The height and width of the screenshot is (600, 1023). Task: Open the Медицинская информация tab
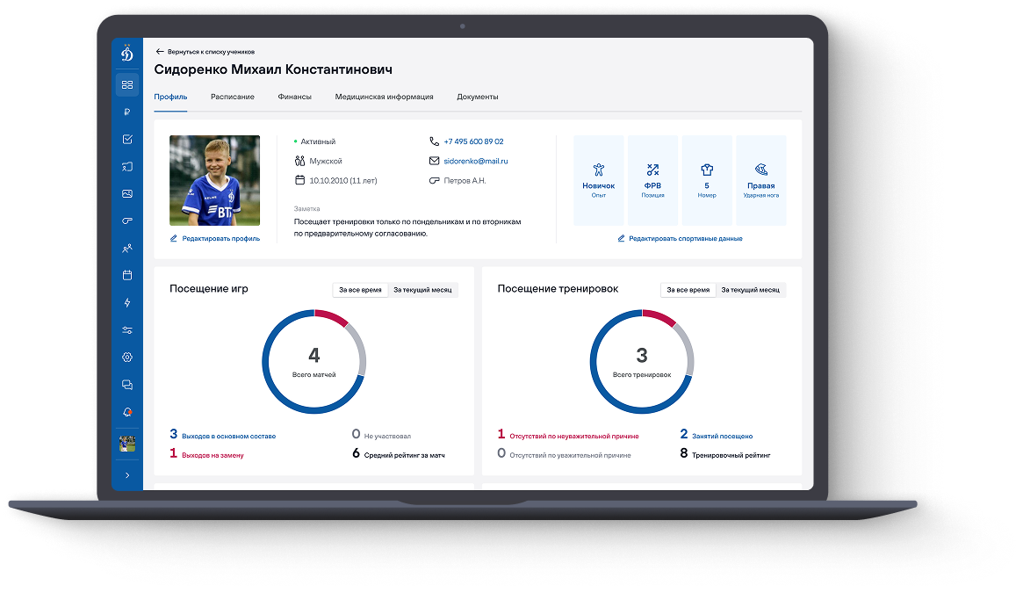384,97
